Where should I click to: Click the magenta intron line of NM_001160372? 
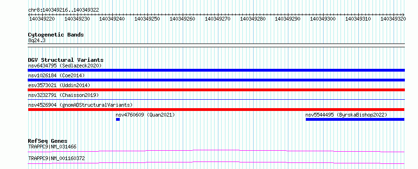click(216, 162)
